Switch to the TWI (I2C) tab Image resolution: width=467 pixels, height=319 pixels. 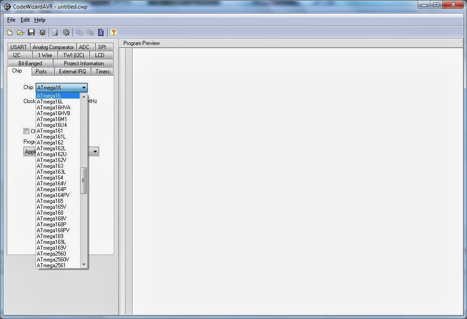pos(73,55)
